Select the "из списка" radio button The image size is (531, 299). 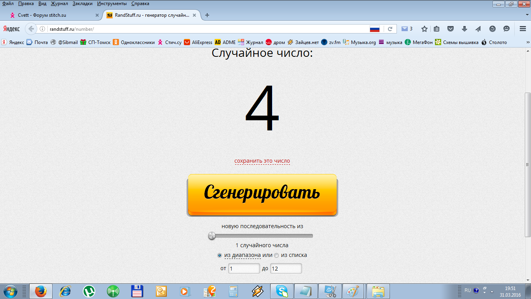tap(276, 255)
